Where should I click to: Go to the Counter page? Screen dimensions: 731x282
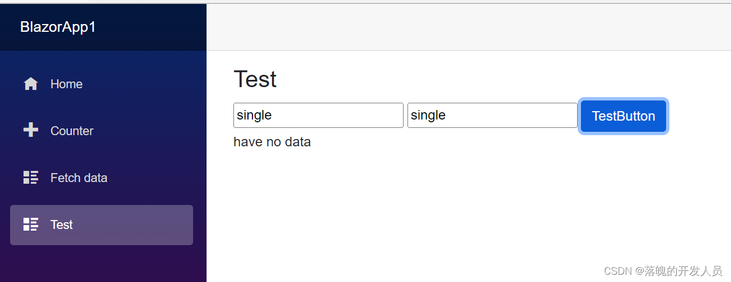(x=72, y=131)
